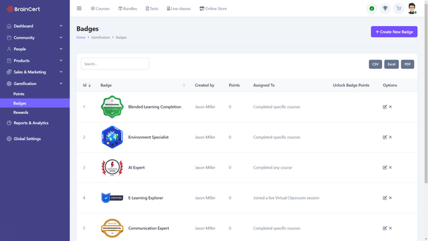Export the table as Excel
This screenshot has height=241, width=428.
click(391, 64)
